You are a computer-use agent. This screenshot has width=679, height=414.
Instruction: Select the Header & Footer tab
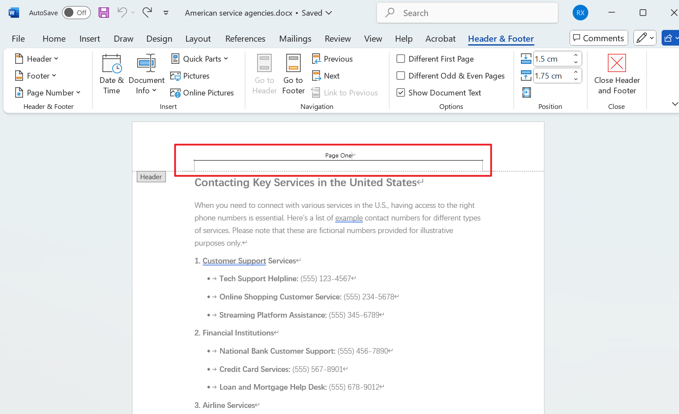pos(501,39)
